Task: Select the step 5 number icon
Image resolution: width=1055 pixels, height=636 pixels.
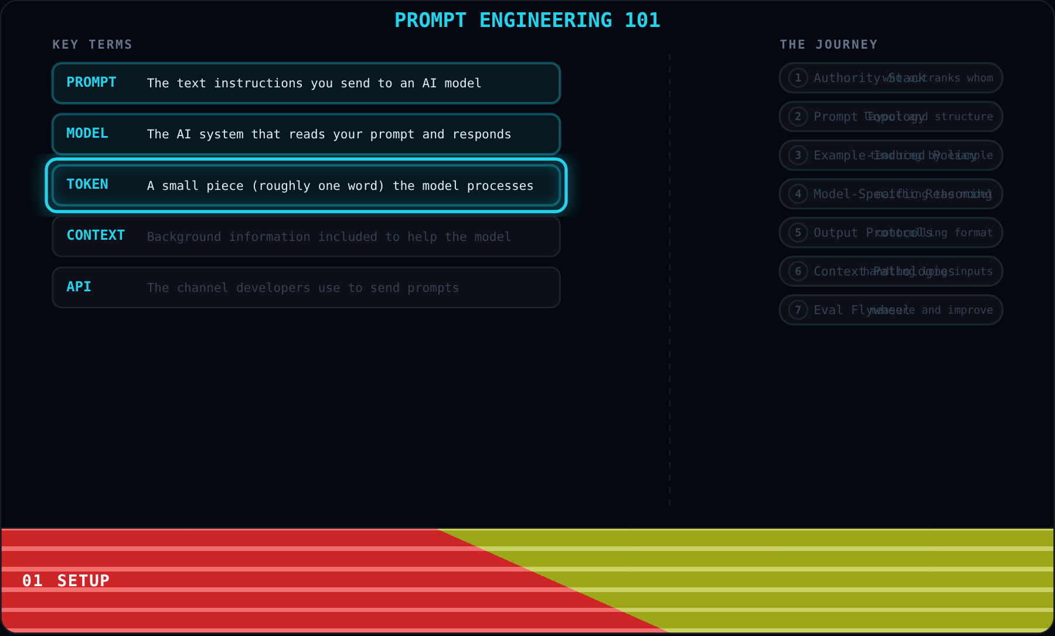Action: coord(798,233)
